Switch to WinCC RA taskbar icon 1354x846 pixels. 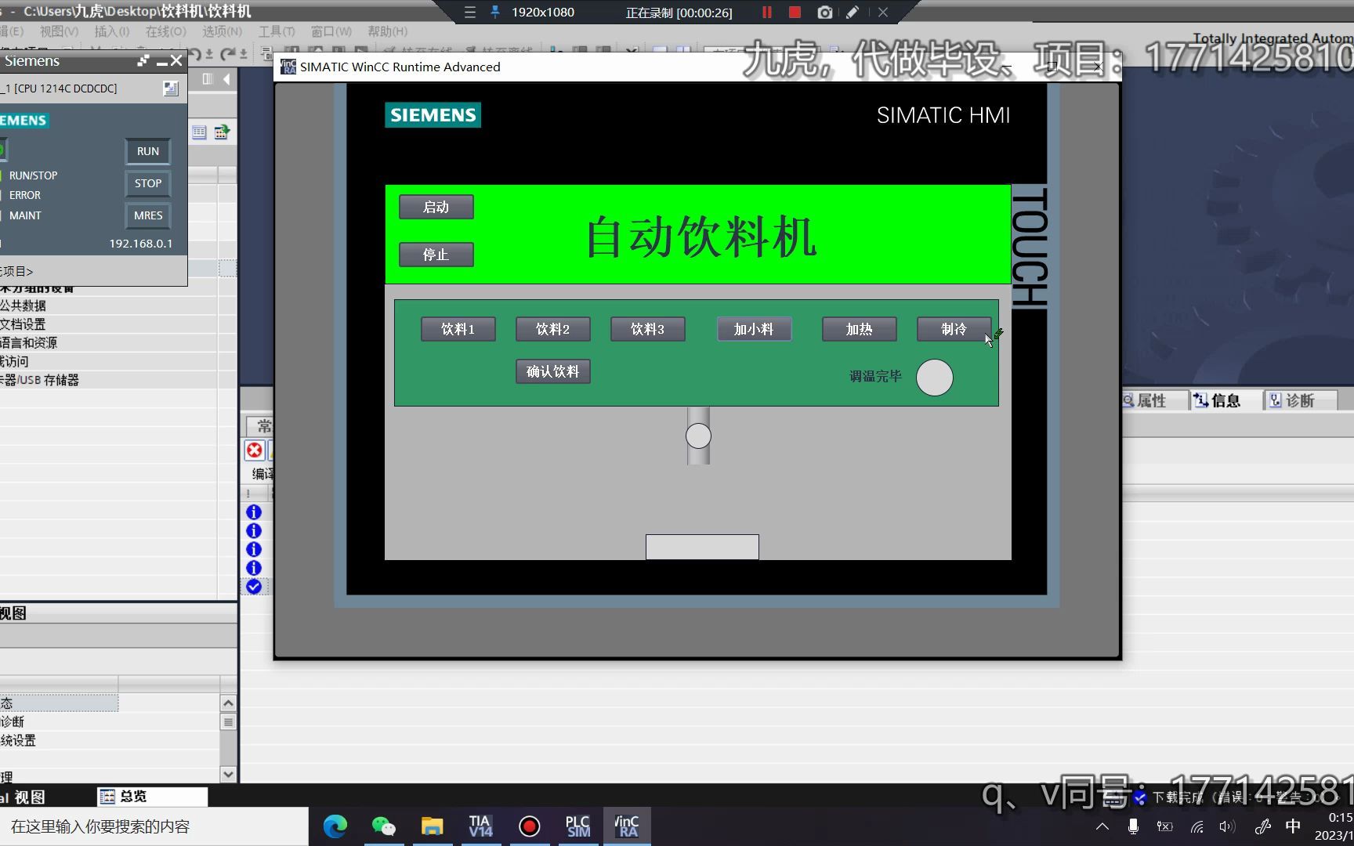point(627,826)
